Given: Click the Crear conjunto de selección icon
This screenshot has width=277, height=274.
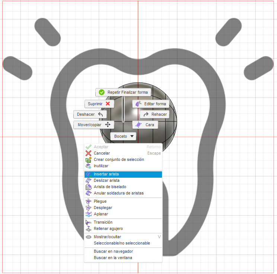Looking at the screenshot, I should [x=89, y=160].
